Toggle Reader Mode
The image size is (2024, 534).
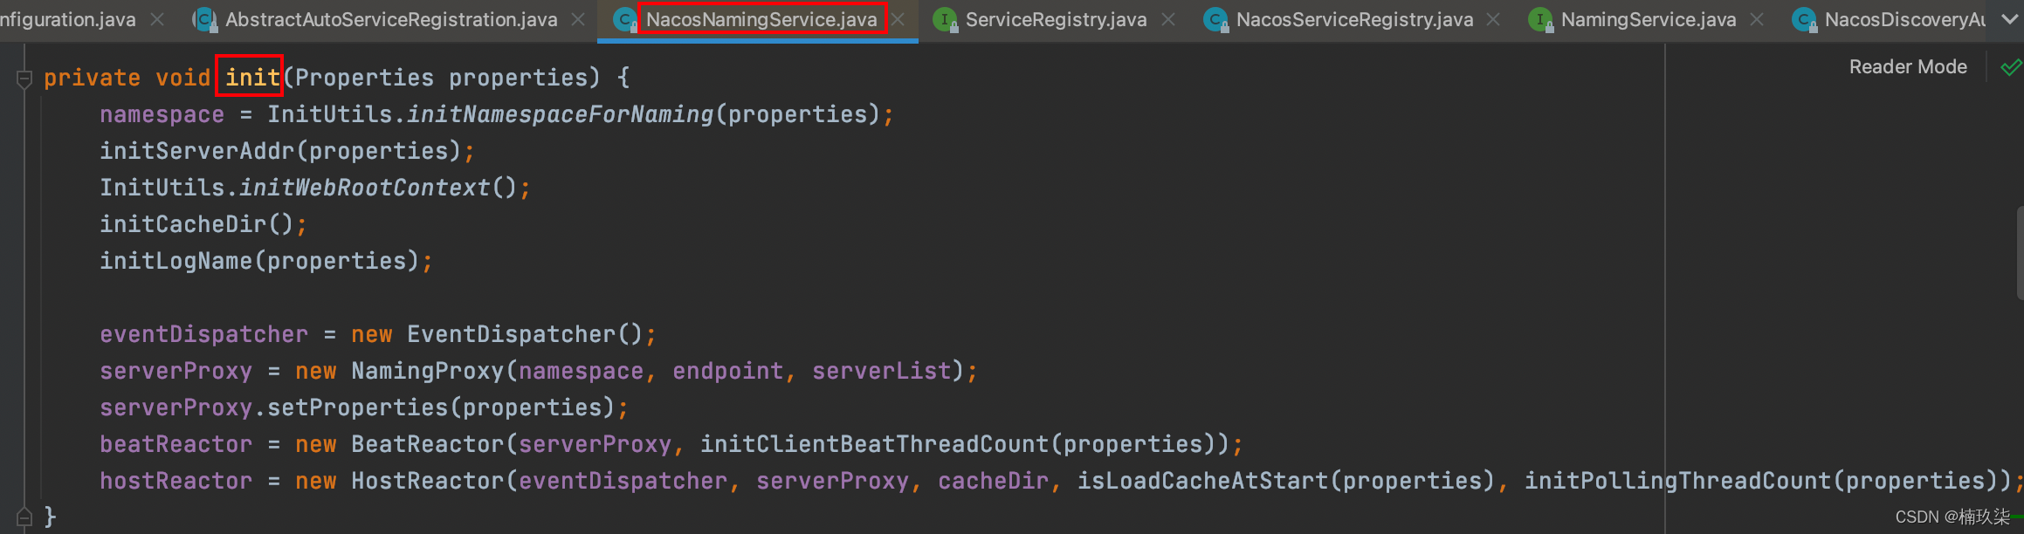pyautogui.click(x=1908, y=67)
